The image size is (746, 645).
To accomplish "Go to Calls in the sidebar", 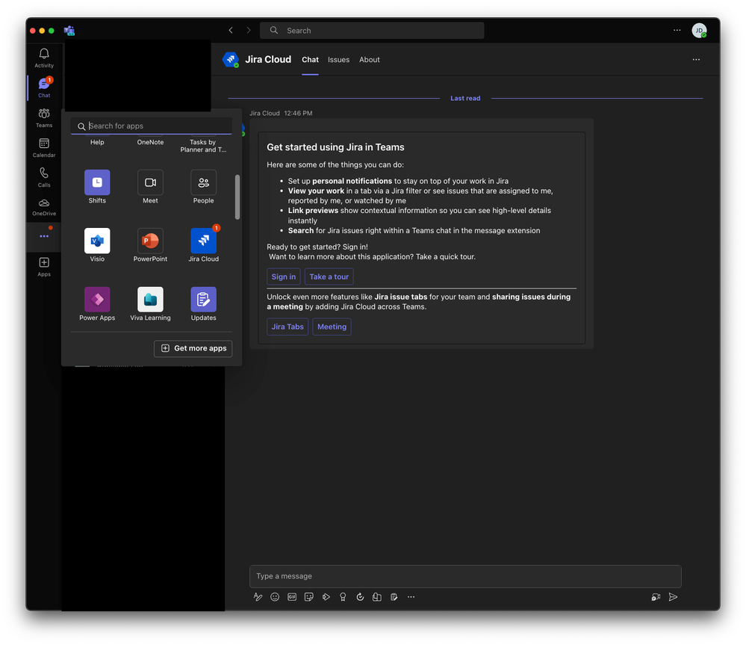I will point(44,177).
